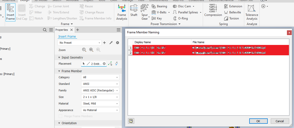294x128 pixels.
Task: Click Zoom to placement geometry icon
Action: coord(84,50)
